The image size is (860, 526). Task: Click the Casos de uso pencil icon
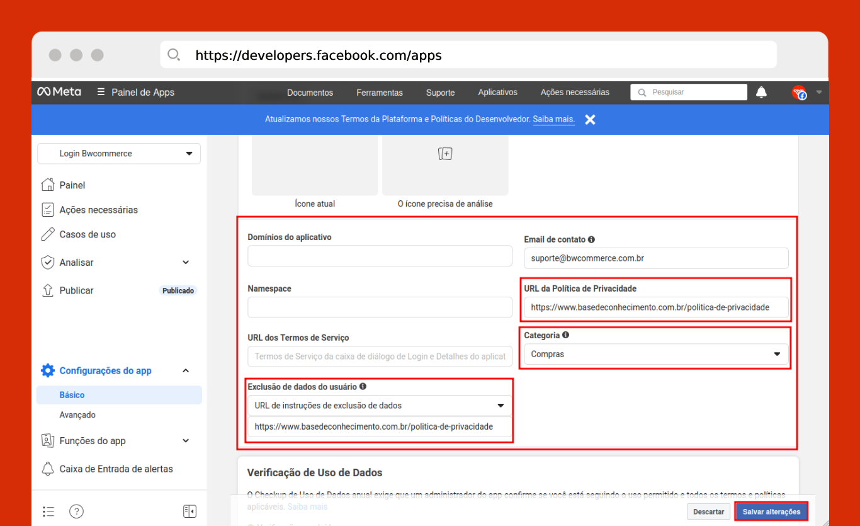pos(47,234)
